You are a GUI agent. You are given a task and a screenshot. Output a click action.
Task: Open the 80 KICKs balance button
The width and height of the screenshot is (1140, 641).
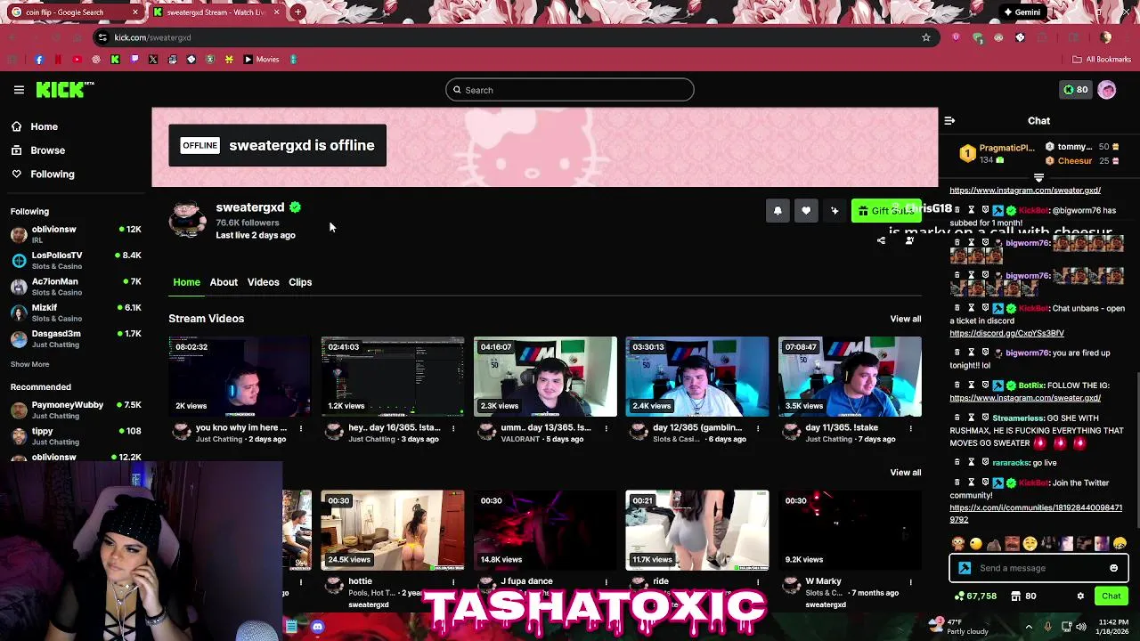coord(1075,90)
